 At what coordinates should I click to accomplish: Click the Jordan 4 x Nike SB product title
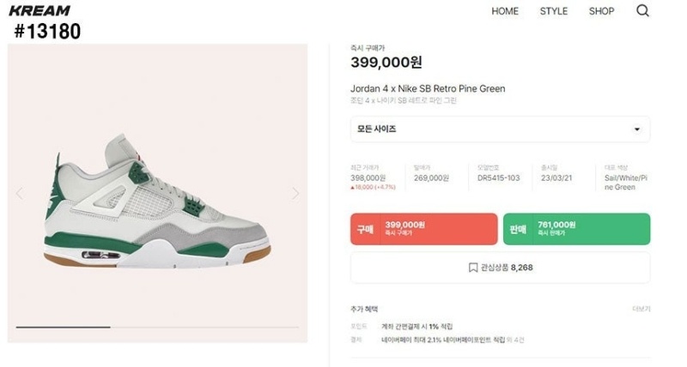click(x=428, y=88)
